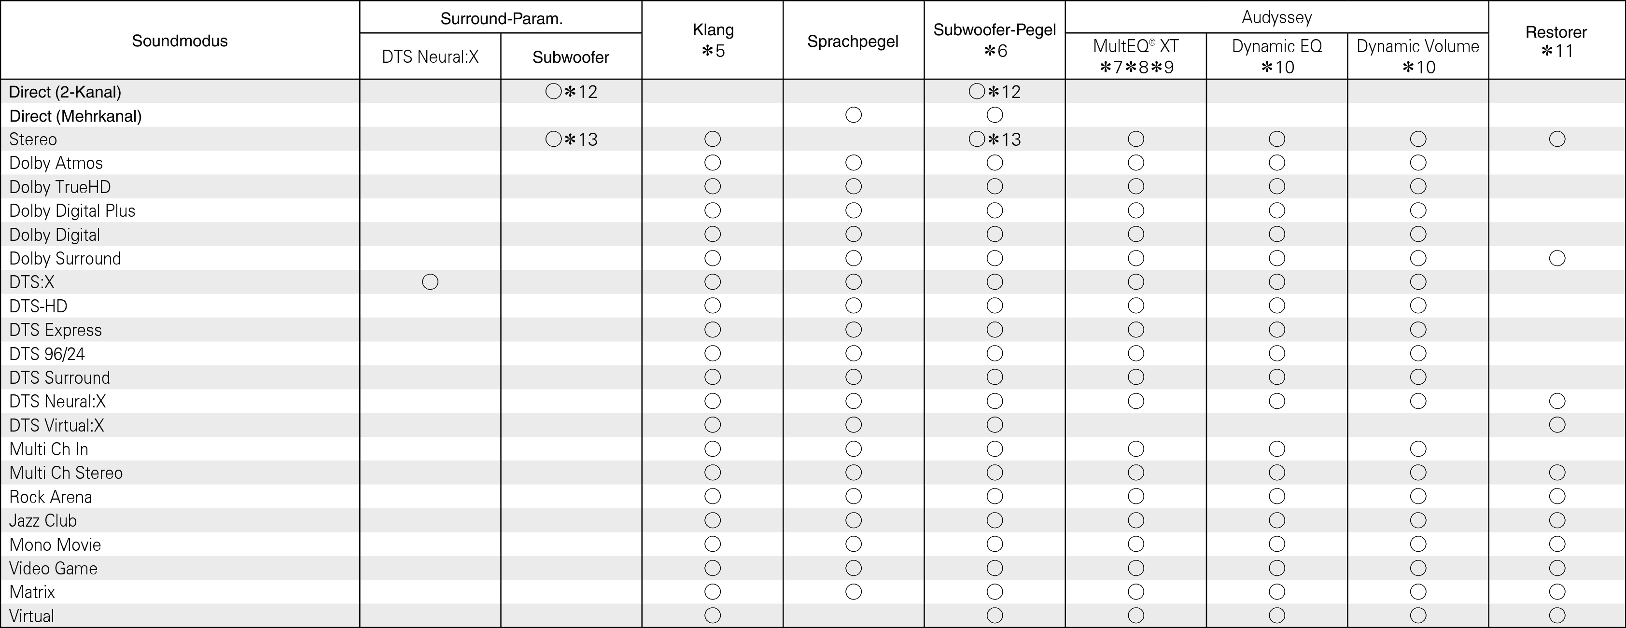Click the Surround-Param. column group header
Image resolution: width=1626 pixels, height=628 pixels.
501,18
